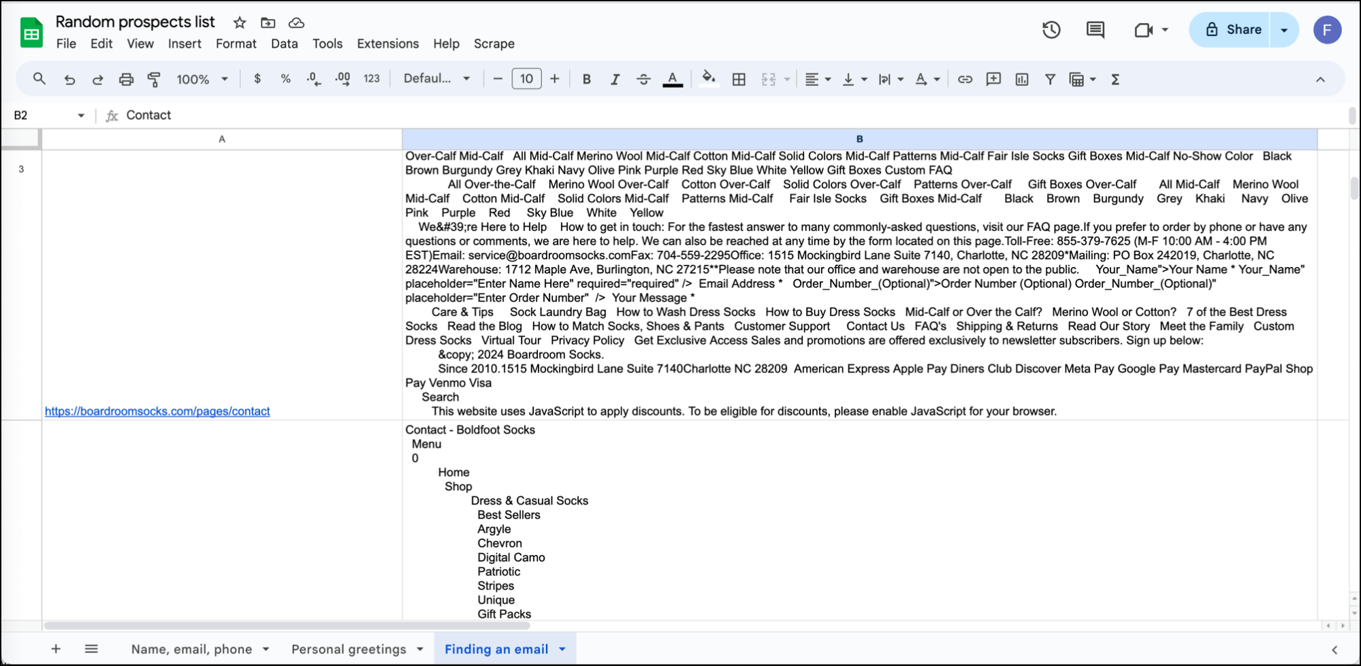Create a filter

(1050, 79)
